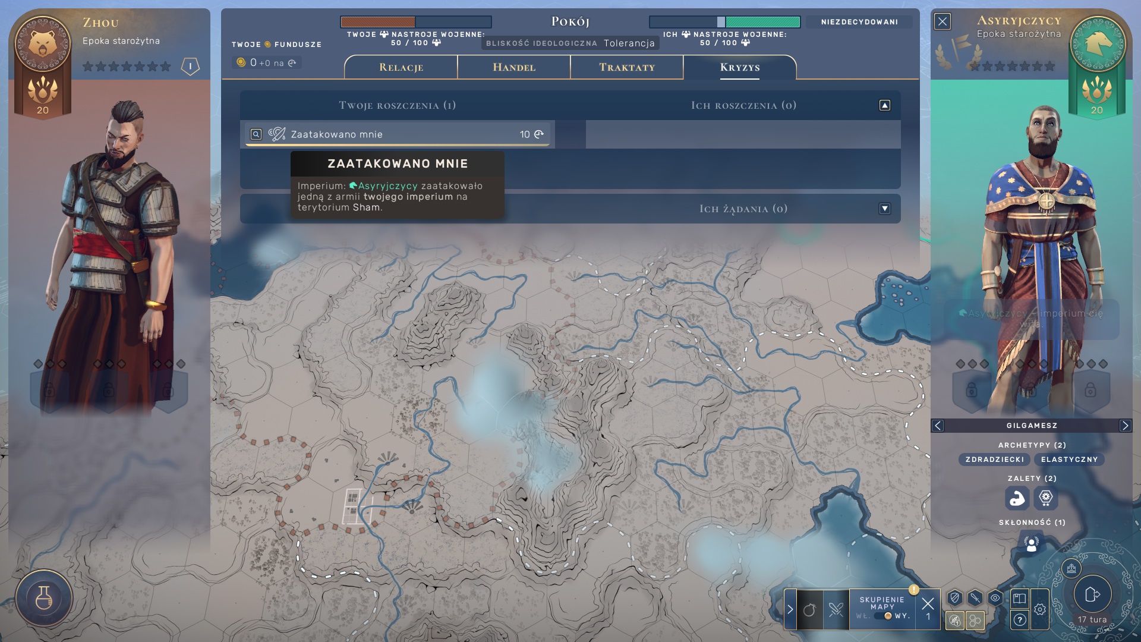The width and height of the screenshot is (1141, 642).
Task: Click the Skłonność (1) heading
Action: pyautogui.click(x=1032, y=523)
